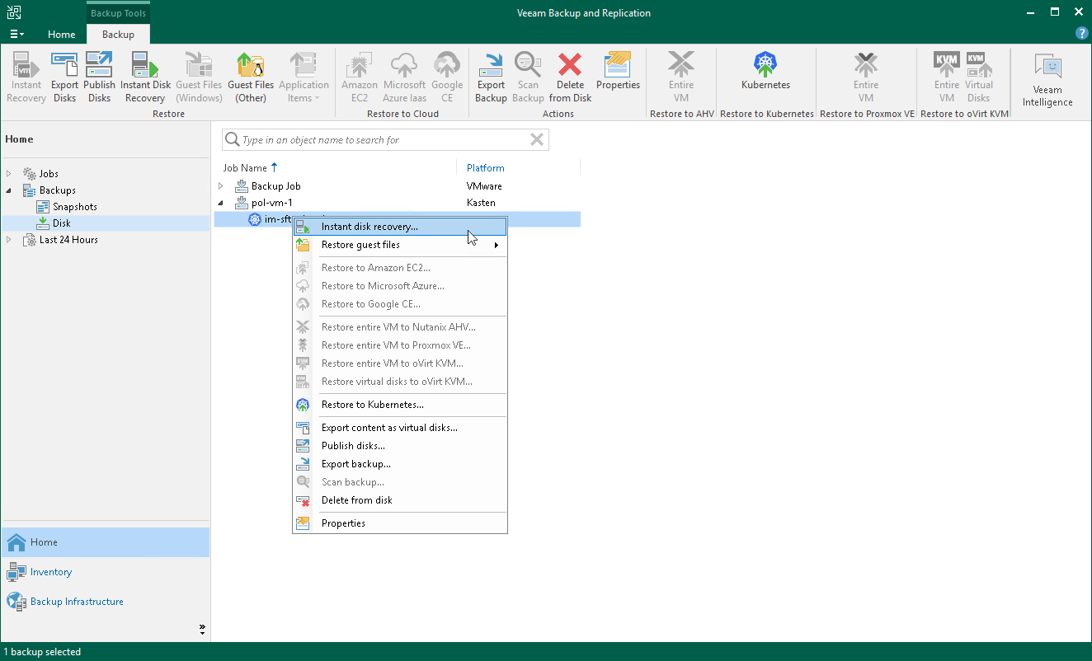Open the help question mark icon
Screen dimensions: 1092x661
coord(1082,34)
